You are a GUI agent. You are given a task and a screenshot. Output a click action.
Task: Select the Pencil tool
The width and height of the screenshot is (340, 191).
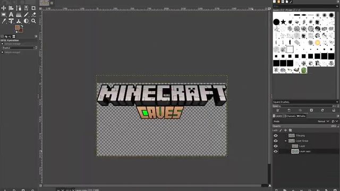26,14
